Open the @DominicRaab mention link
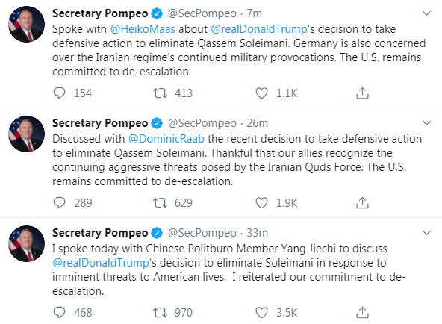Image resolution: width=442 pixels, height=324 pixels. [166, 139]
